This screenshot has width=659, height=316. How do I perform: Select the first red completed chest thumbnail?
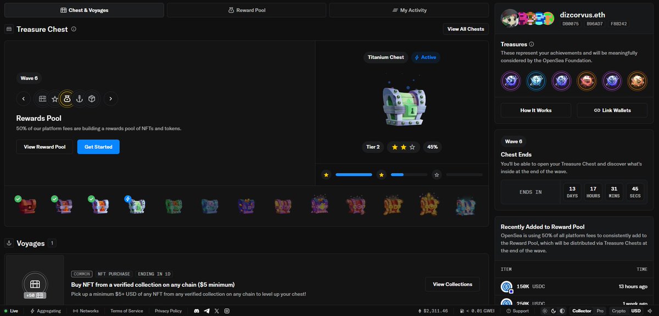coord(27,206)
